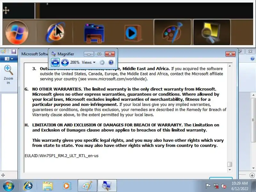This screenshot has width=256, height=192.
Task: Click the license text scrollbar up arrow
Action: [x=230, y=66]
